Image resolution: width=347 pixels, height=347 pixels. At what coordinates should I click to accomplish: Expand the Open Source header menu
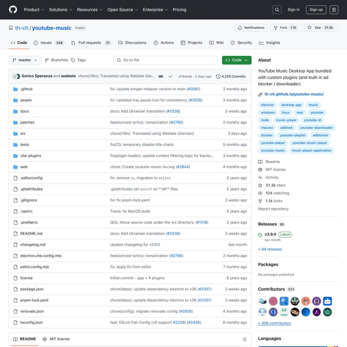[122, 10]
